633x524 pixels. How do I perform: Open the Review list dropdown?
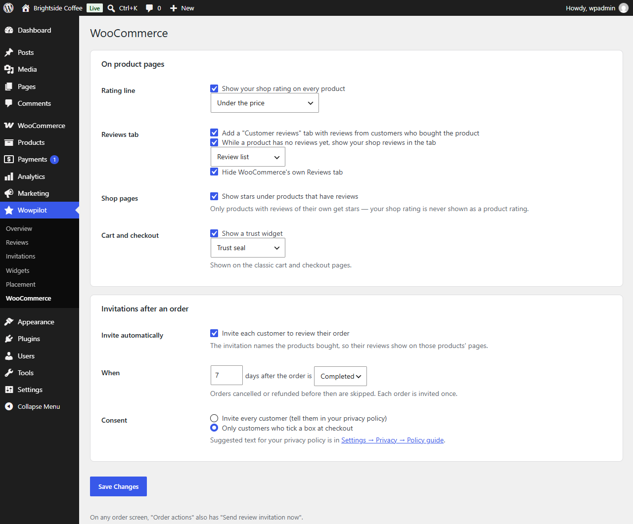(248, 157)
